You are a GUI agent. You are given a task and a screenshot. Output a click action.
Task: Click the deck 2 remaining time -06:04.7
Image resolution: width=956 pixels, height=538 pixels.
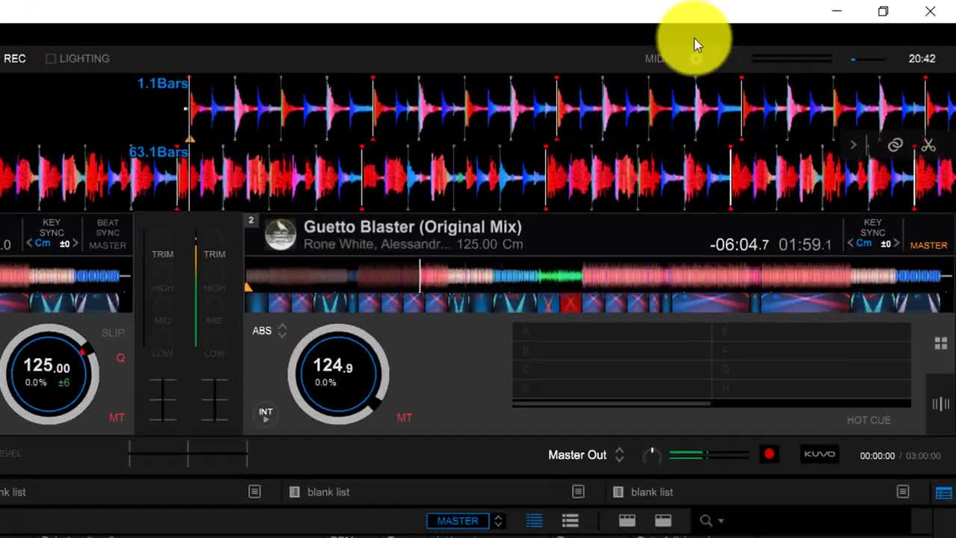739,244
